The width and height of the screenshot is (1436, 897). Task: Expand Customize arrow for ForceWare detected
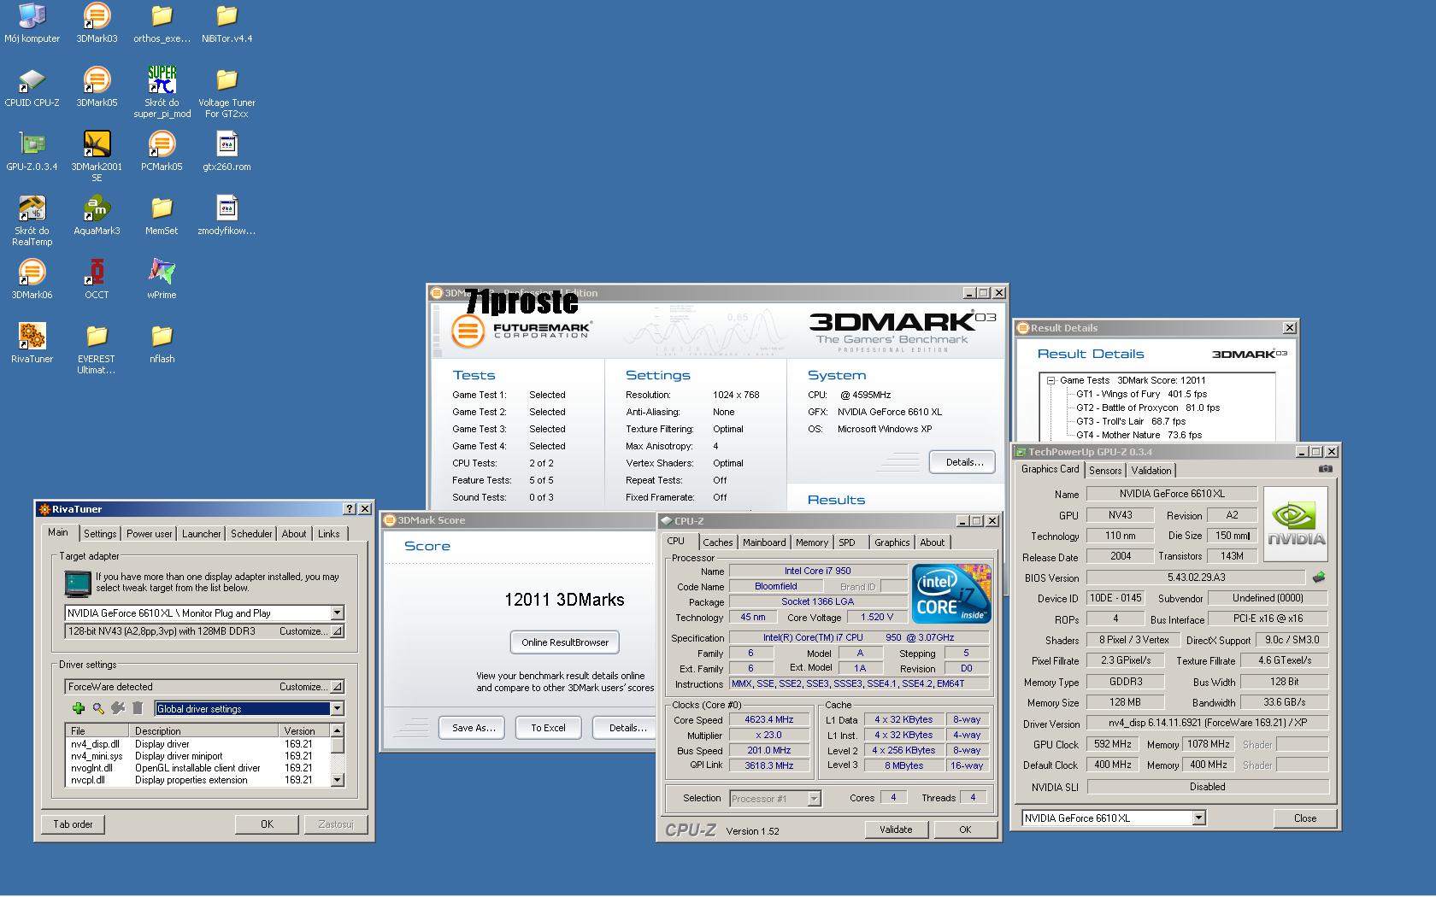(338, 687)
